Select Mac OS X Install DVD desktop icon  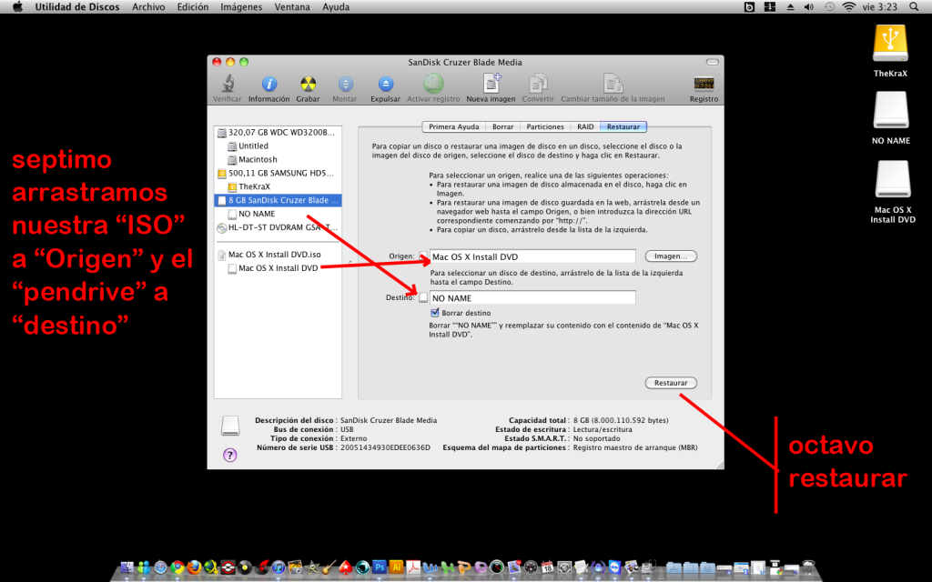[x=893, y=179]
